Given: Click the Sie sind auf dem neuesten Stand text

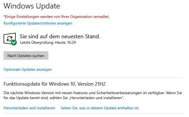Looking at the screenshot, I should (60, 36).
